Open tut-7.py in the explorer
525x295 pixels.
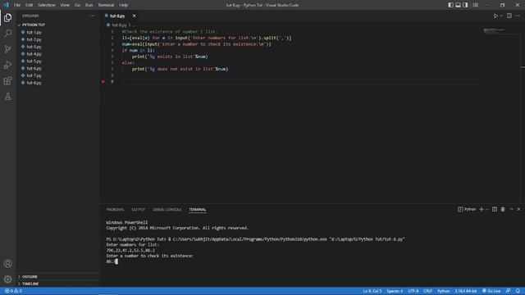tap(34, 75)
